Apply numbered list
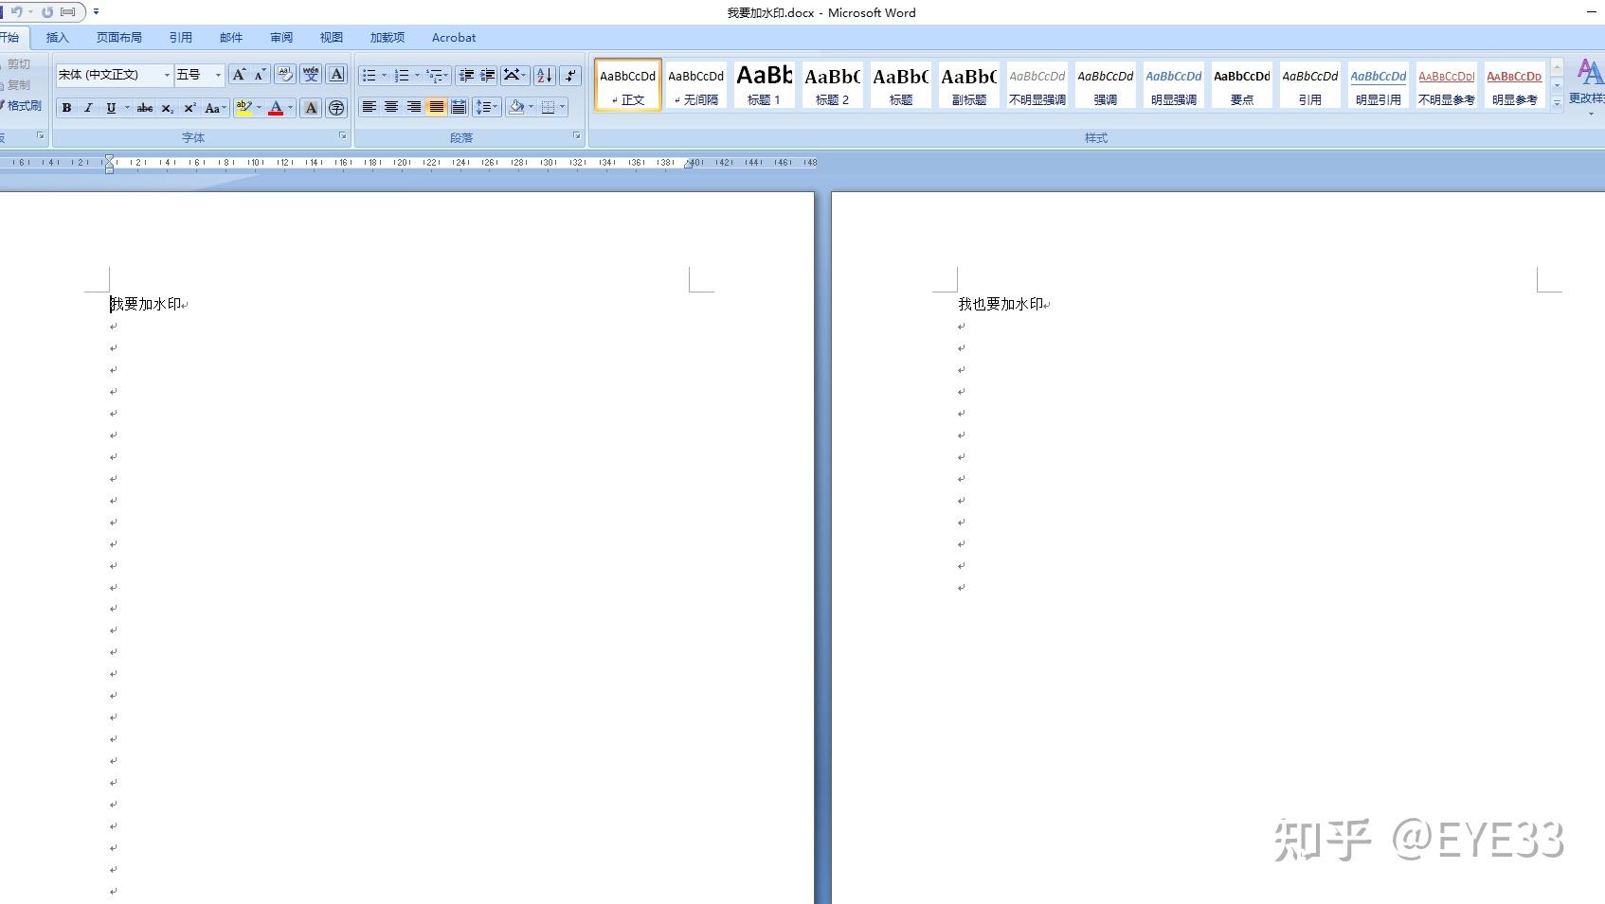This screenshot has height=904, width=1605. click(402, 76)
